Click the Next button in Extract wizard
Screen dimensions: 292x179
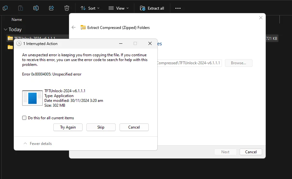(x=225, y=152)
